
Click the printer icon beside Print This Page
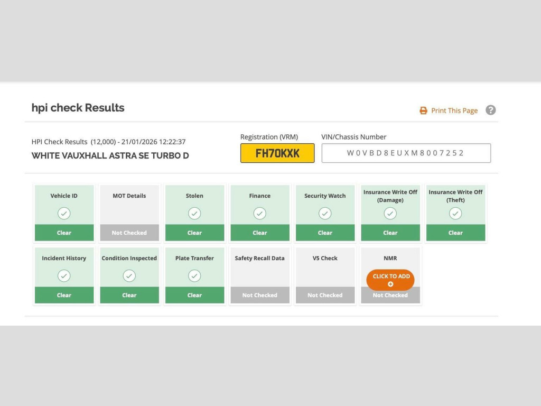coord(423,110)
